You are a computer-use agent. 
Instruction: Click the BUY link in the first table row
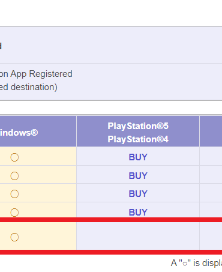pyautogui.click(x=138, y=157)
